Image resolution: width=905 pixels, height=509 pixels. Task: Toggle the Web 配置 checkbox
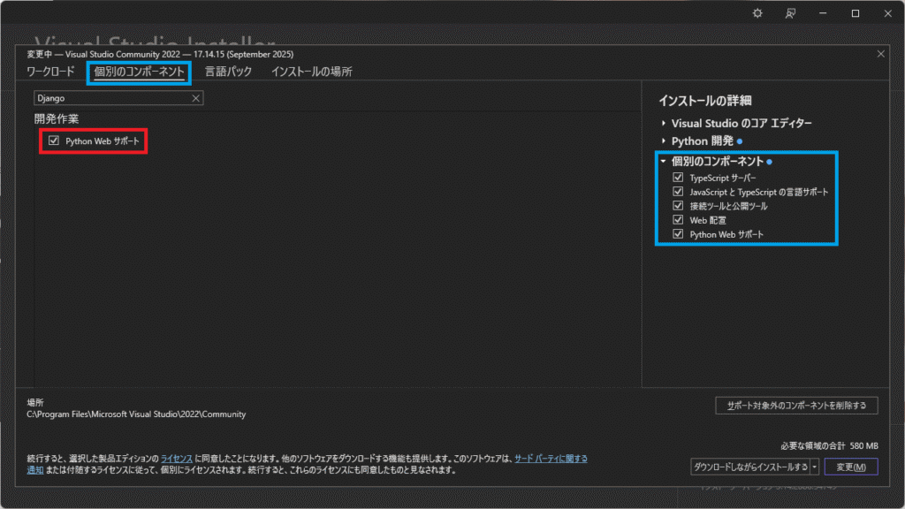[678, 220]
